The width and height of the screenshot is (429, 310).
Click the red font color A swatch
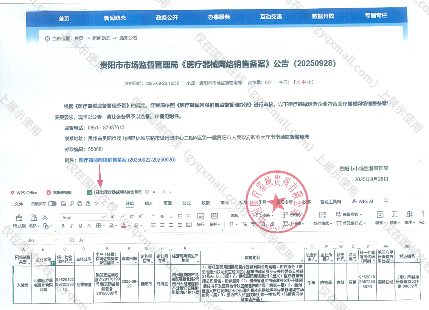(124, 225)
